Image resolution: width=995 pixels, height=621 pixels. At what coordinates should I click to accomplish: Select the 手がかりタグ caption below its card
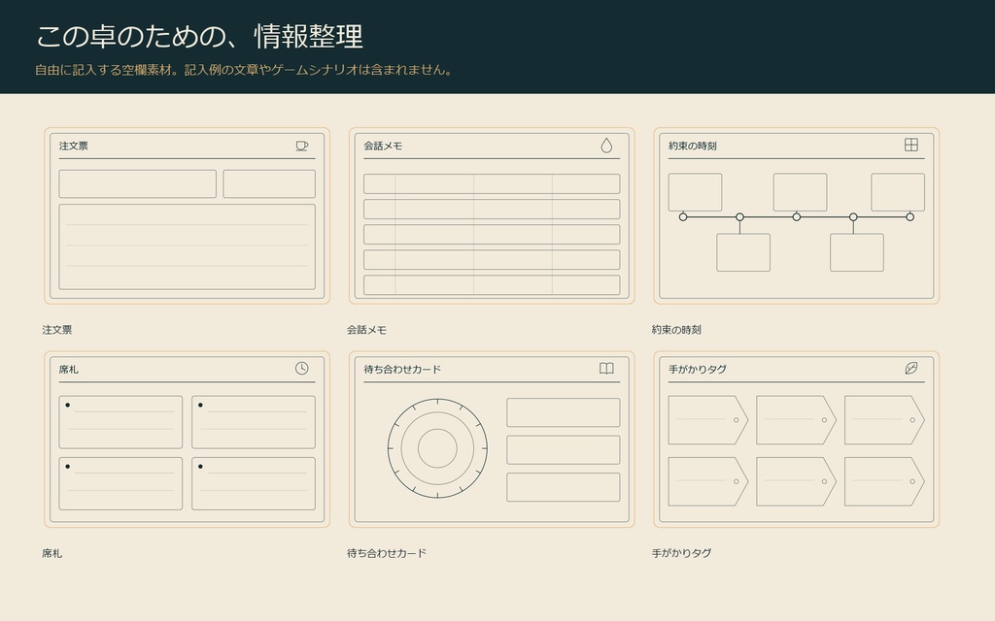coord(681,553)
